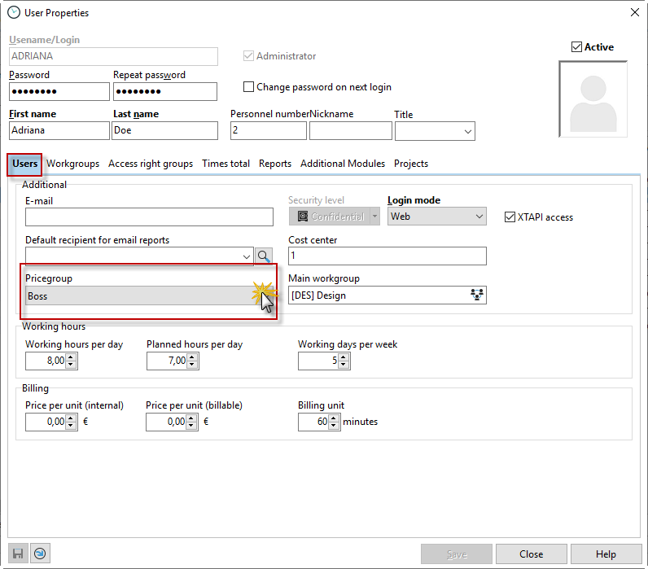Toggle the Active checkbox
Image resolution: width=648 pixels, height=569 pixels.
[x=577, y=47]
